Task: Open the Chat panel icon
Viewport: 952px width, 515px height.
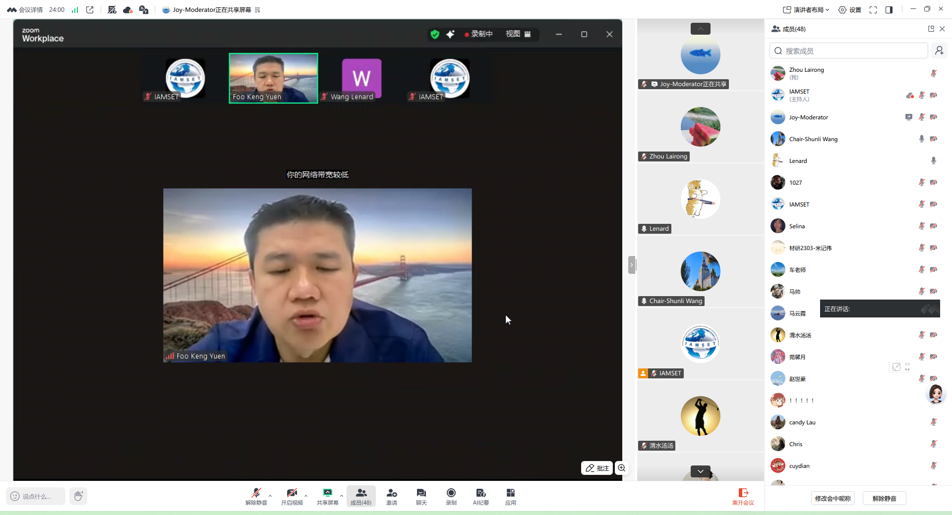Action: [421, 496]
